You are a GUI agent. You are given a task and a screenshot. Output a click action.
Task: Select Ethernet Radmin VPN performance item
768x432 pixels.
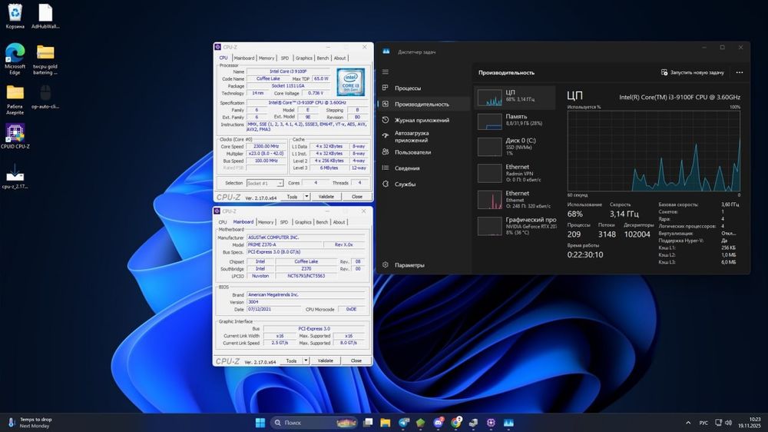(x=515, y=173)
